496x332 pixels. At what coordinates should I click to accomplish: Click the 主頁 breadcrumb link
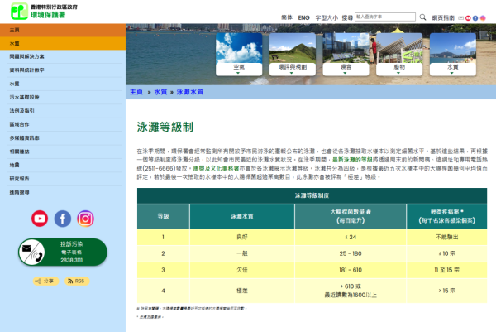[x=136, y=92]
